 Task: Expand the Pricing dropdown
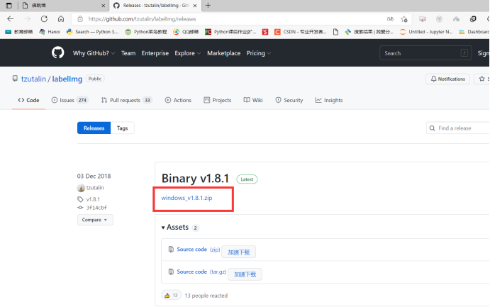[259, 53]
